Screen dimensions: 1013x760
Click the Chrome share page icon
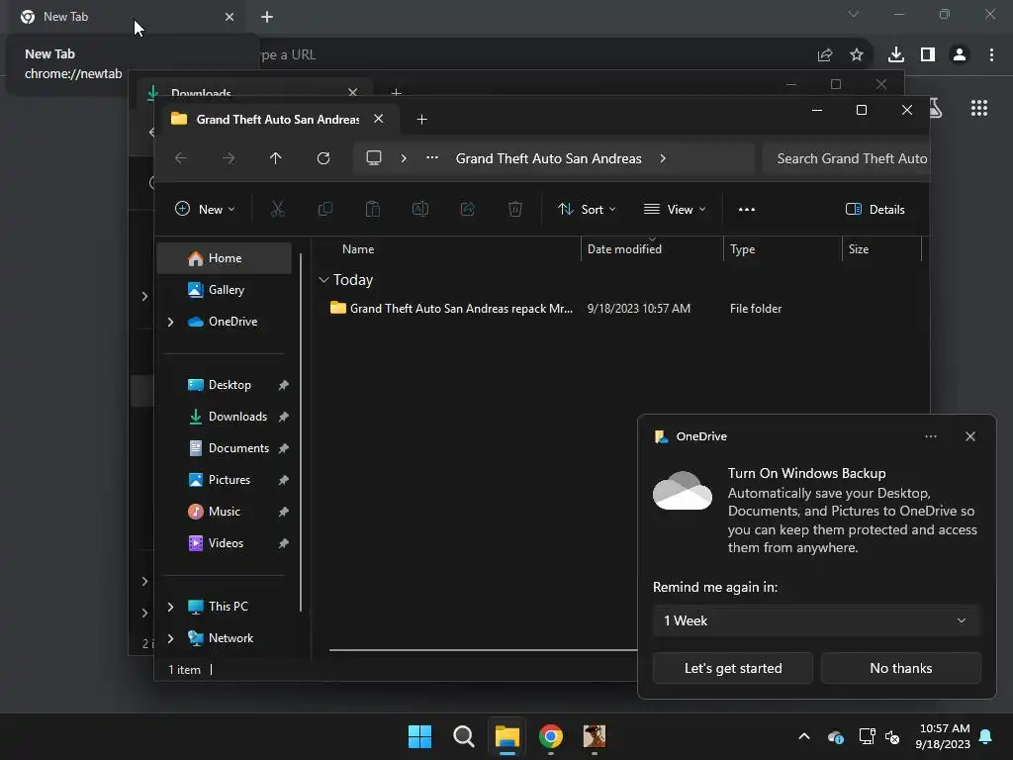[x=824, y=55]
